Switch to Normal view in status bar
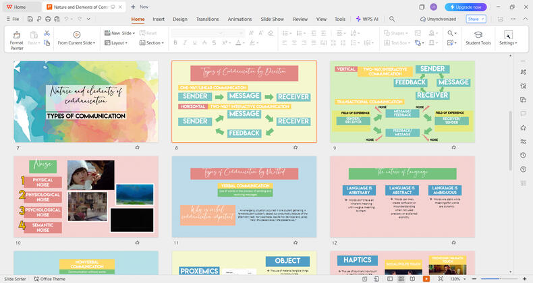 pyautogui.click(x=390, y=279)
